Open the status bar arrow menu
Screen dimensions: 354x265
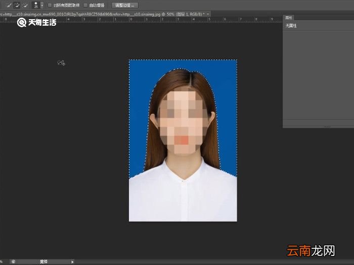pos(72,262)
